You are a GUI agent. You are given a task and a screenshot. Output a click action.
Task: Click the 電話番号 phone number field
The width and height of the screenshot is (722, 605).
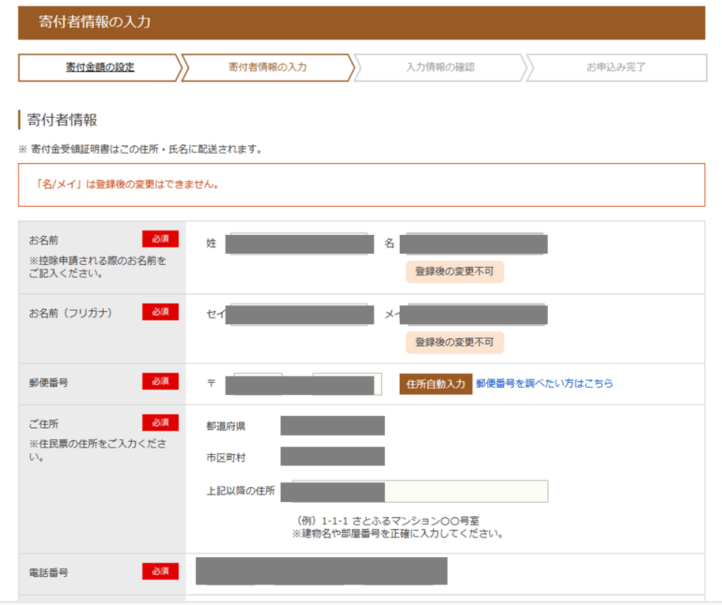pos(321,571)
